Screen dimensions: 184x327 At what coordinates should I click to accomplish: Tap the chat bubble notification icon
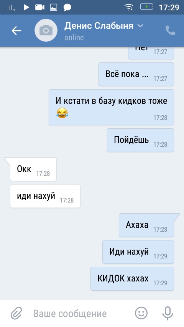point(67,8)
